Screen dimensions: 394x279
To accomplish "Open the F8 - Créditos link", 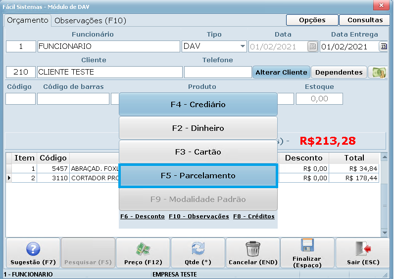I will pos(253,216).
